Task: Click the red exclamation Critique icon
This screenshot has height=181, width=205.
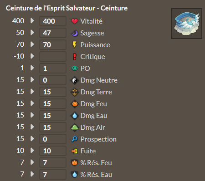Action: pos(75,57)
